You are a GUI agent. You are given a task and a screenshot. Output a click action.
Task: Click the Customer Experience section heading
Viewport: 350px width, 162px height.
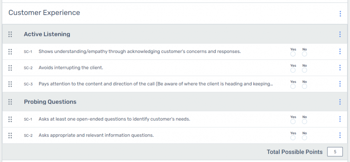44,13
